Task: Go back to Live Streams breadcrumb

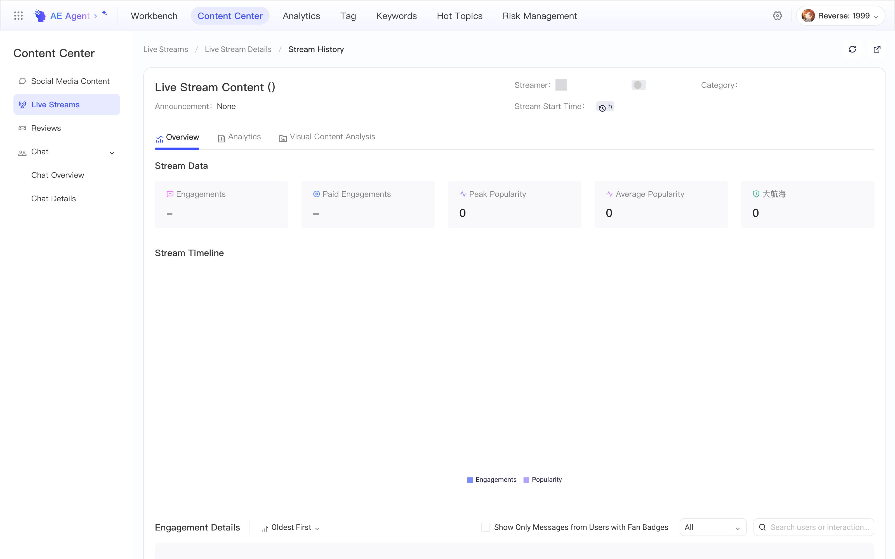Action: (166, 49)
